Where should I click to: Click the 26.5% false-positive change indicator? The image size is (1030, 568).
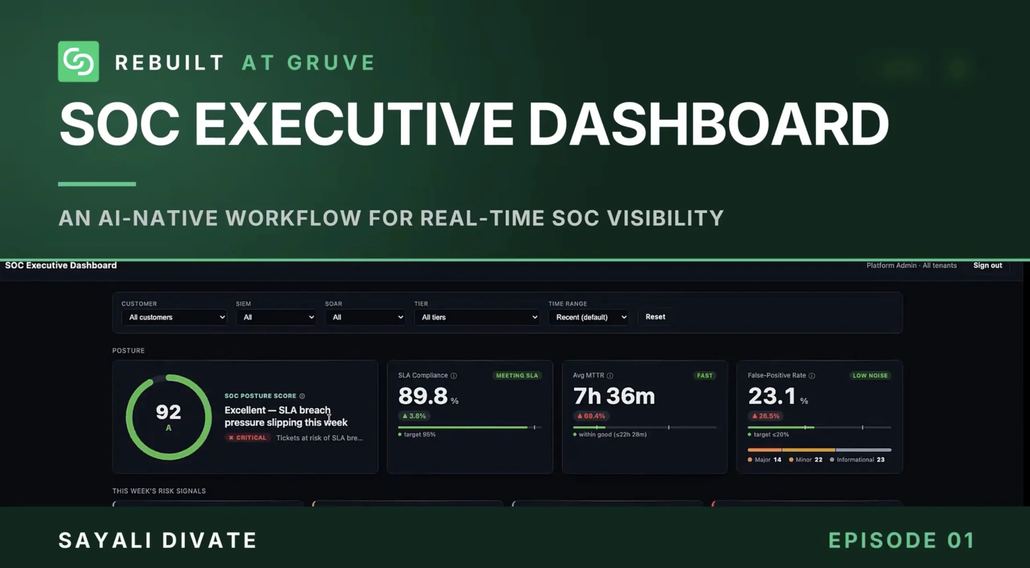click(766, 416)
